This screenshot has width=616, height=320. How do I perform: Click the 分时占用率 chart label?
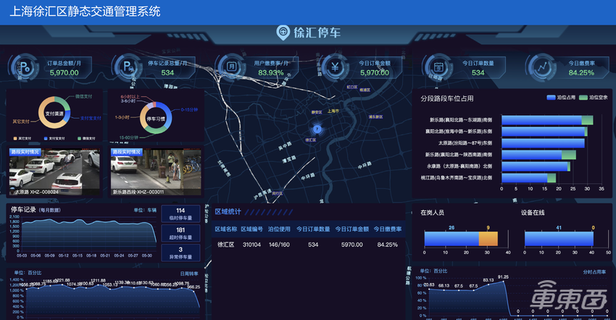pyautogui.click(x=594, y=271)
